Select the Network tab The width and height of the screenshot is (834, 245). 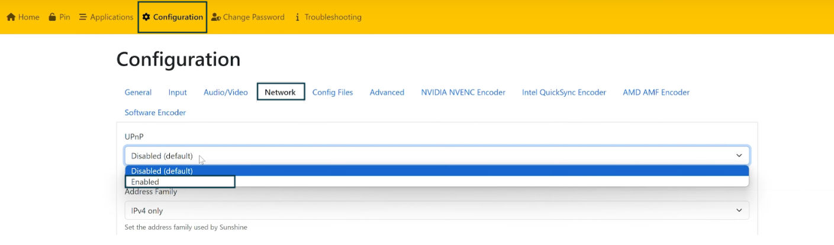[x=280, y=93]
